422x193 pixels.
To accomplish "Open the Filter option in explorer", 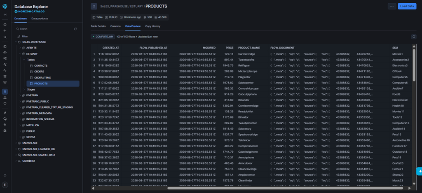I will [x=23, y=36].
